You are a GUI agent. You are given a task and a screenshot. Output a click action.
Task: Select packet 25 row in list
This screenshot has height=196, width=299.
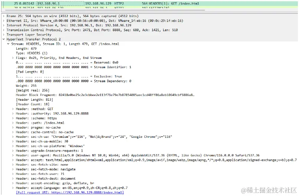[149, 3]
